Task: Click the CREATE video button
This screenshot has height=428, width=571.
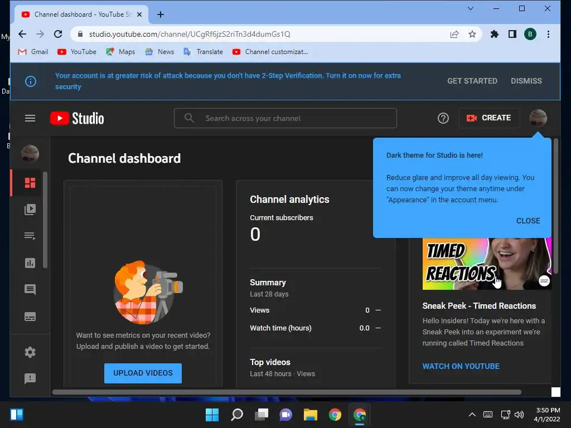Action: point(489,118)
